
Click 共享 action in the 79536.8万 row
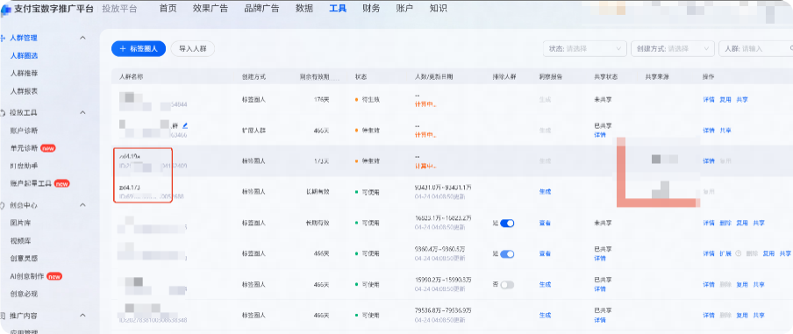tap(759, 316)
